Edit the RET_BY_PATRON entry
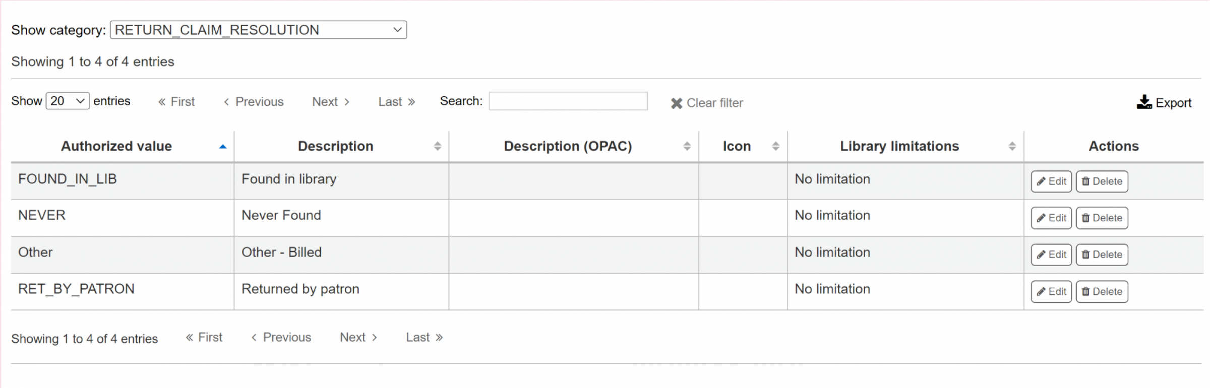The height and width of the screenshot is (388, 1210). pos(1051,292)
